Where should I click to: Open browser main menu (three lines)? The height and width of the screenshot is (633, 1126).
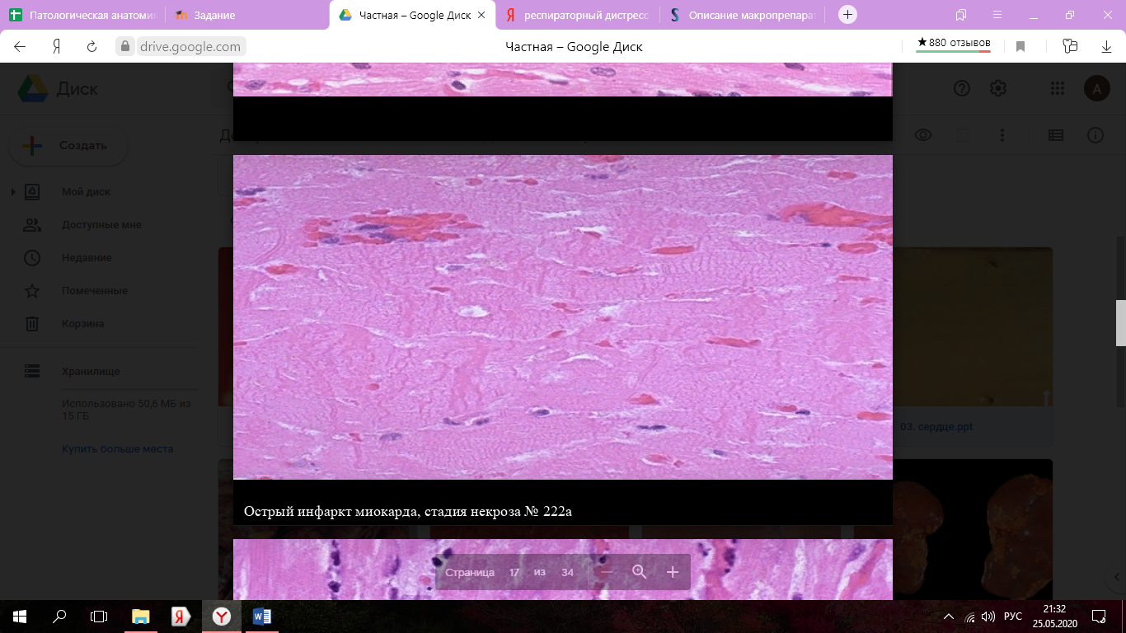[997, 15]
